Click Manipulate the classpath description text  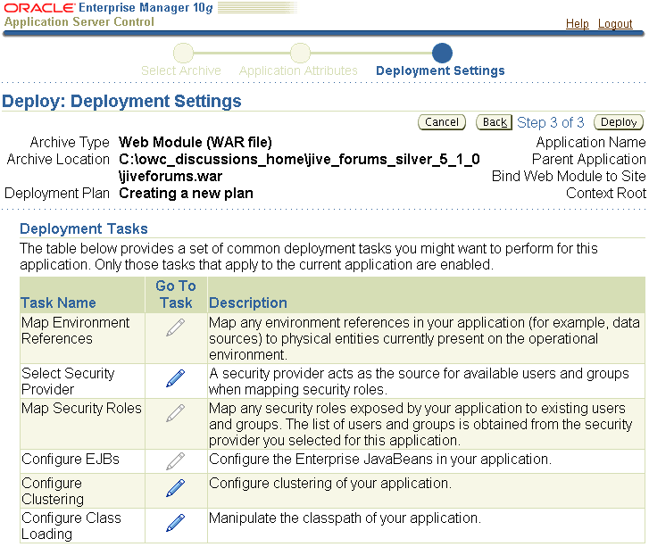(x=345, y=518)
